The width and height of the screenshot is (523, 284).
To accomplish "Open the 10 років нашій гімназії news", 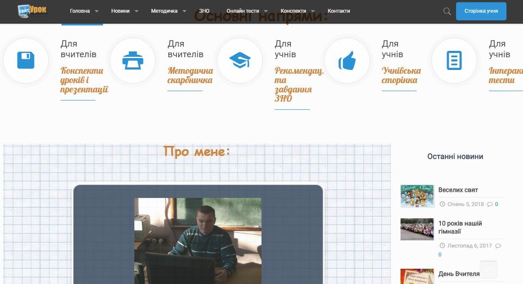I will pyautogui.click(x=460, y=228).
